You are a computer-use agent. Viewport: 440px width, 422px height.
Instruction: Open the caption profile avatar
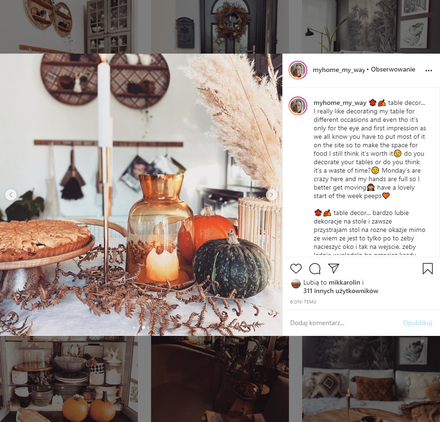point(298,106)
